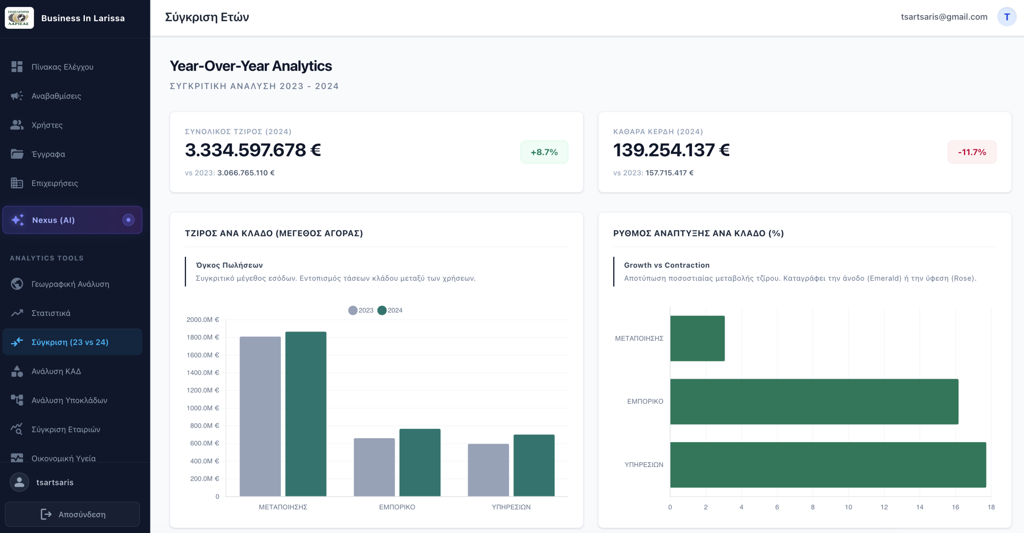Select the Χρήστες people icon
1024x533 pixels.
click(x=17, y=125)
